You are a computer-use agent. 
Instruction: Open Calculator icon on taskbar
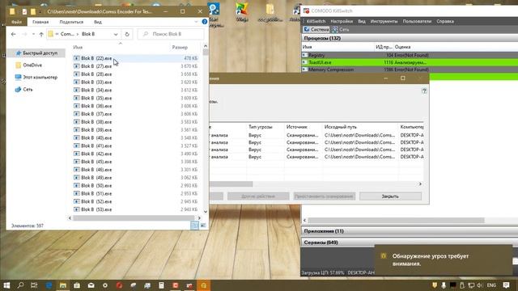tap(161, 285)
